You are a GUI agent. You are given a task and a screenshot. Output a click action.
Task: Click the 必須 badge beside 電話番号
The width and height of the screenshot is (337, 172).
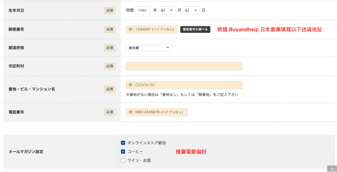click(x=110, y=112)
